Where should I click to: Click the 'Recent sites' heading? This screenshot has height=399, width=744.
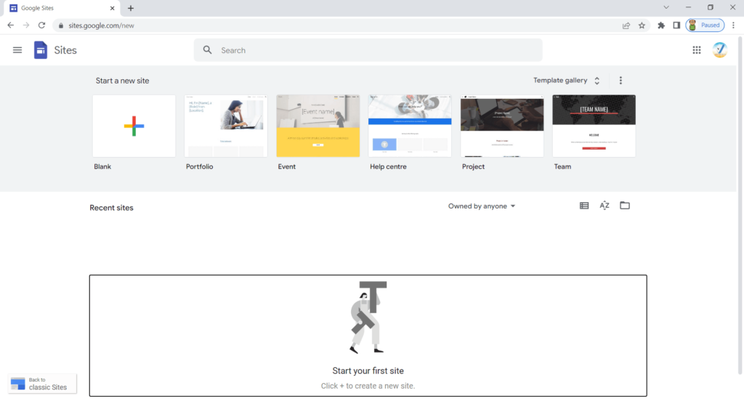(x=111, y=208)
